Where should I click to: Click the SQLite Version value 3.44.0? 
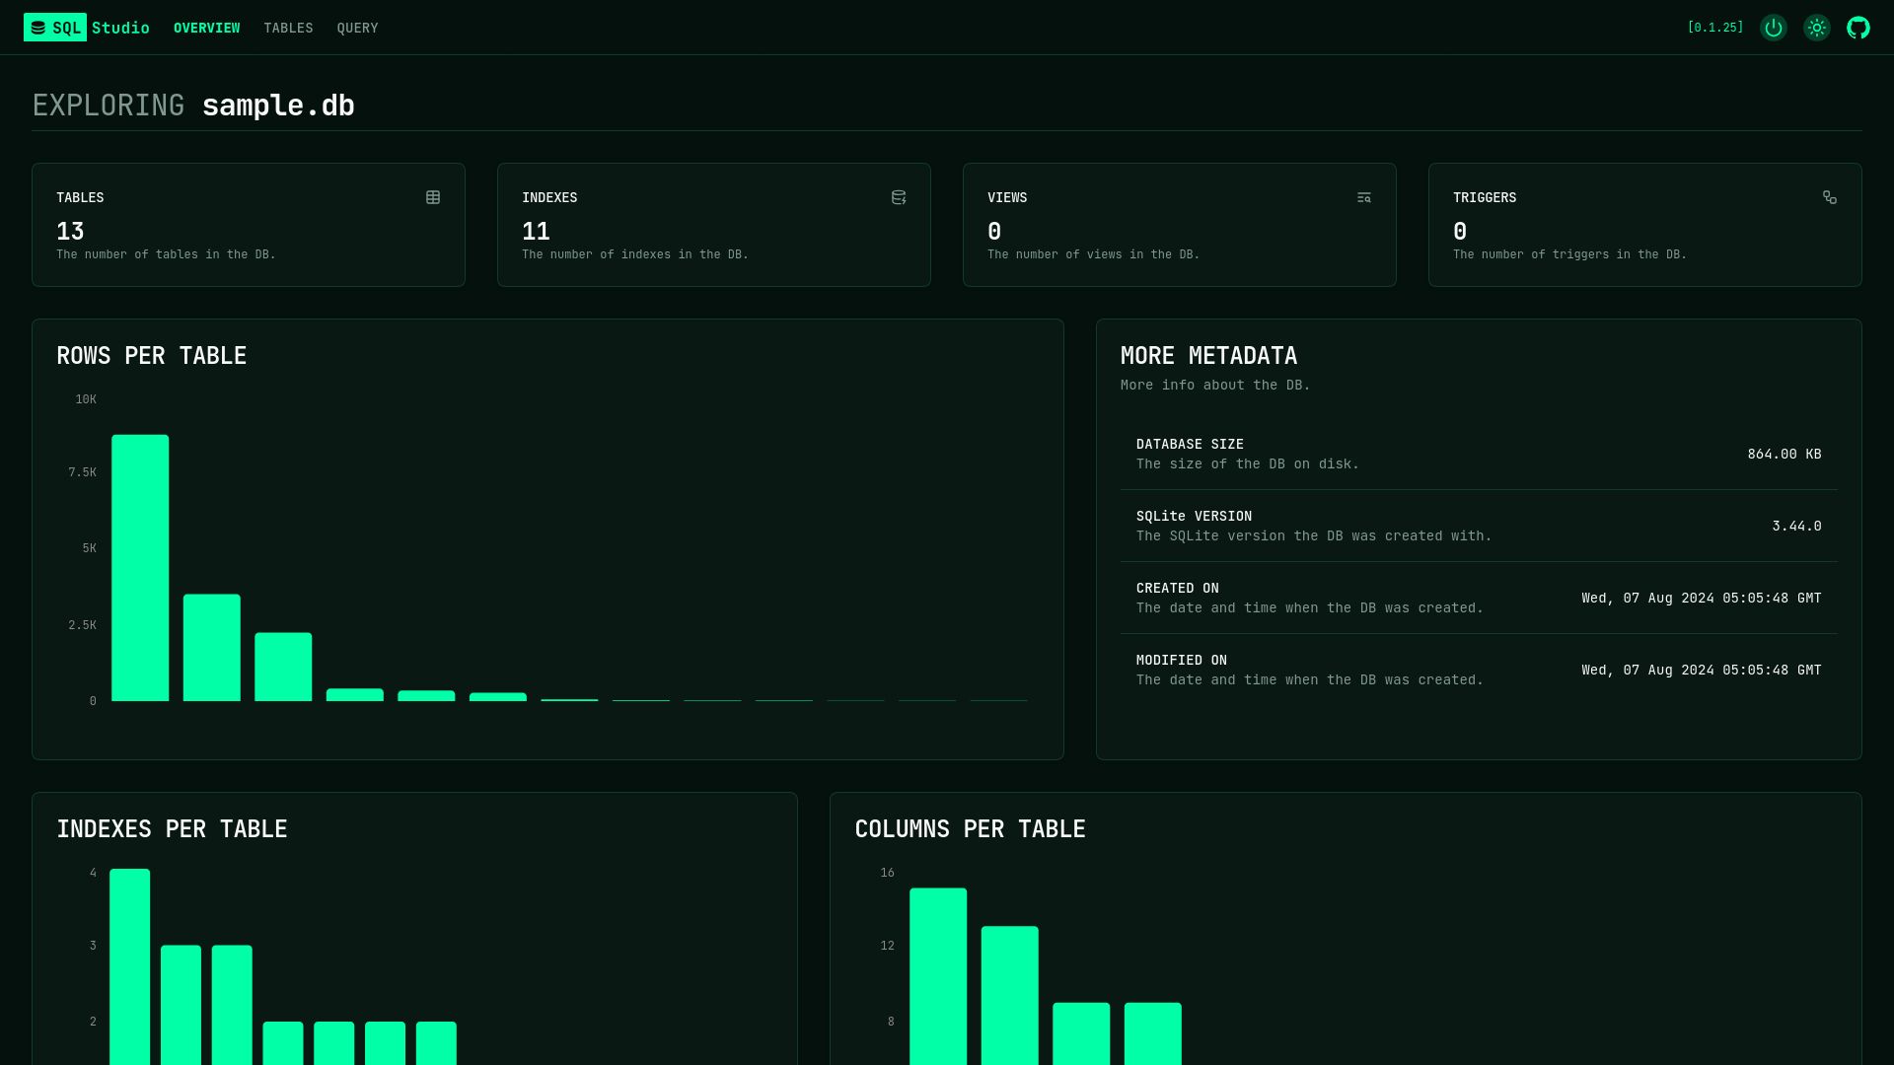(1796, 526)
